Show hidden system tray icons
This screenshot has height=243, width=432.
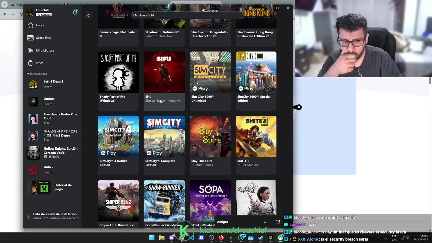(378, 238)
